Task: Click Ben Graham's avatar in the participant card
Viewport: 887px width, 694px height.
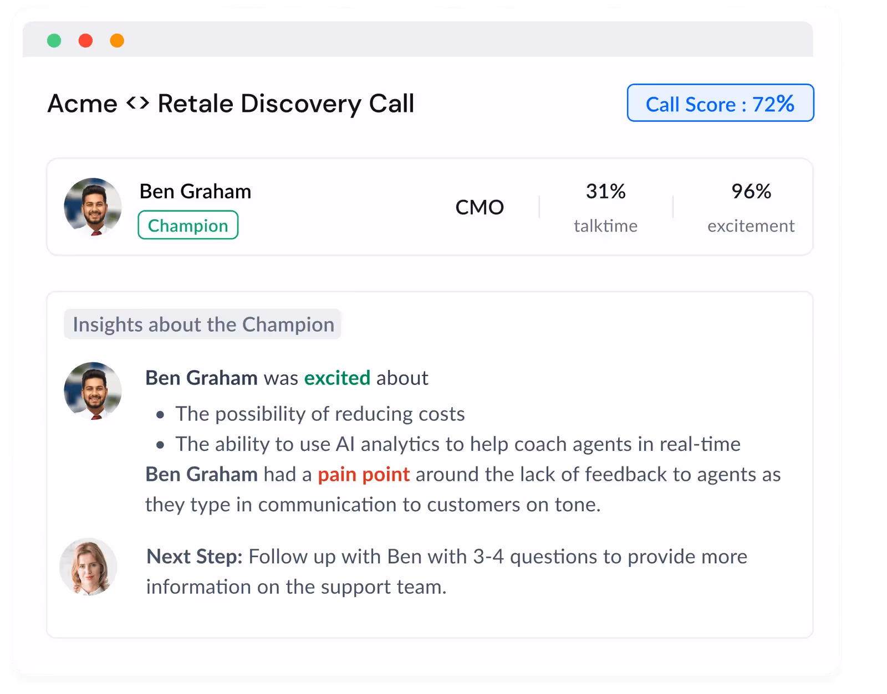Action: coord(93,207)
